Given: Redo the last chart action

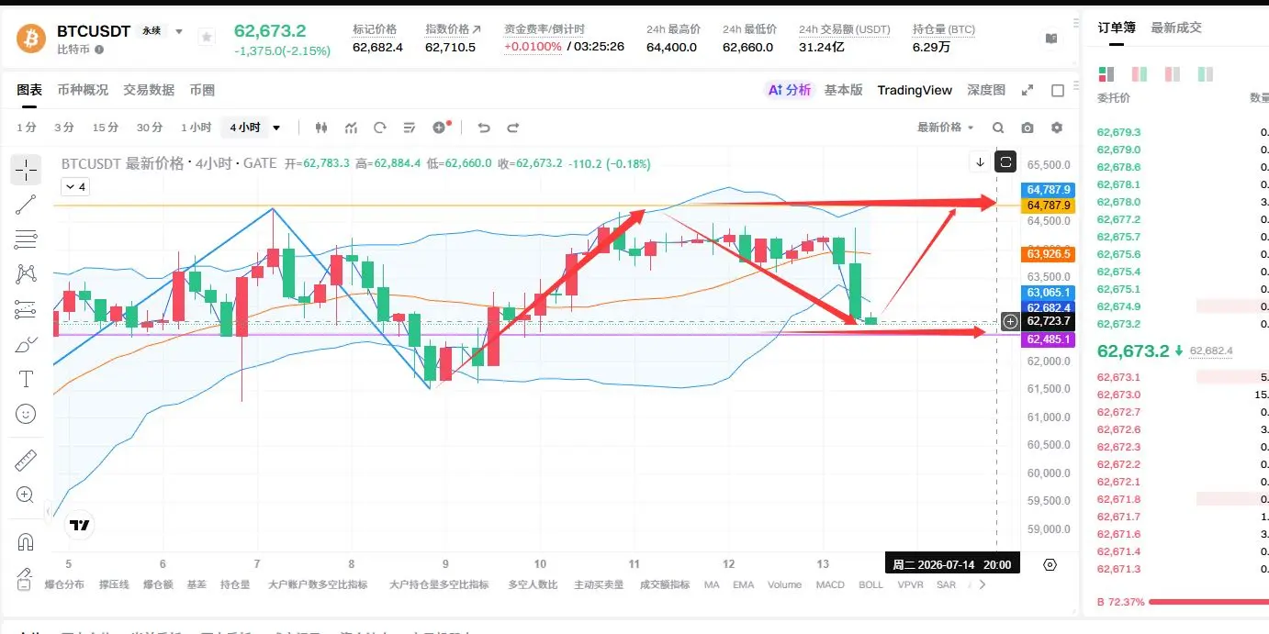Looking at the screenshot, I should tap(513, 128).
